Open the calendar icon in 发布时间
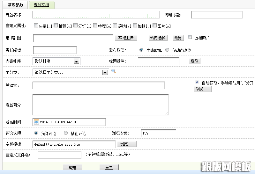Screen dimensions: 255x174 (x=36, y=122)
